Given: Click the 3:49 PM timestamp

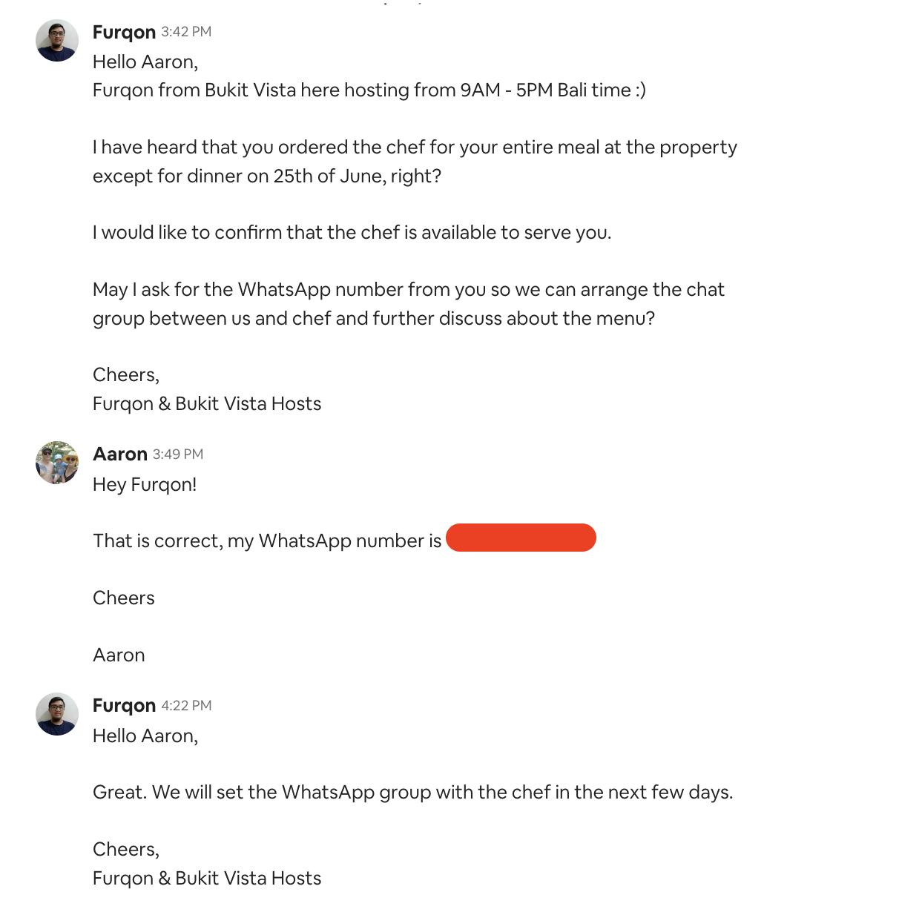Looking at the screenshot, I should point(178,454).
